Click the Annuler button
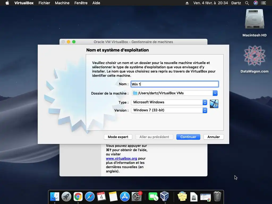Image resolution: width=272 pixels, height=204 pixels. [214, 137]
